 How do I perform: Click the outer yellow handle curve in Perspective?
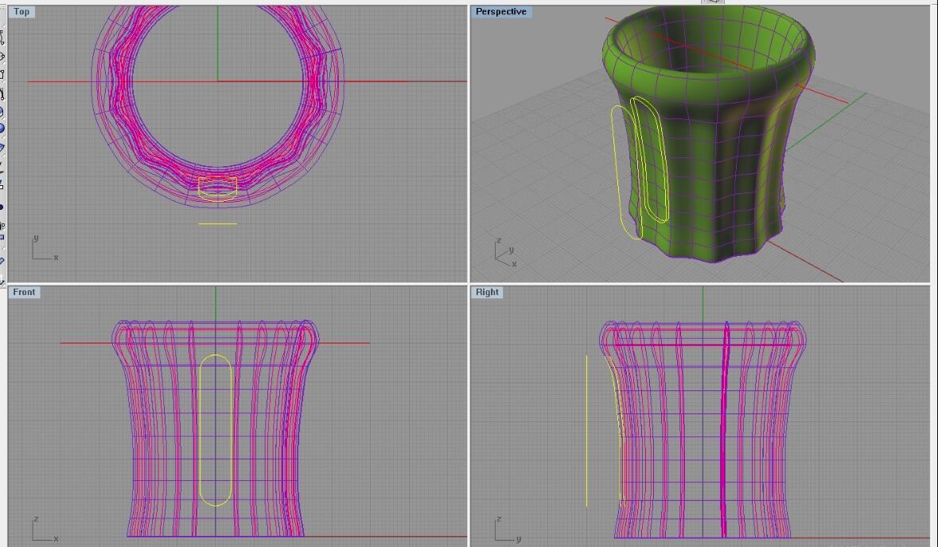click(x=617, y=175)
